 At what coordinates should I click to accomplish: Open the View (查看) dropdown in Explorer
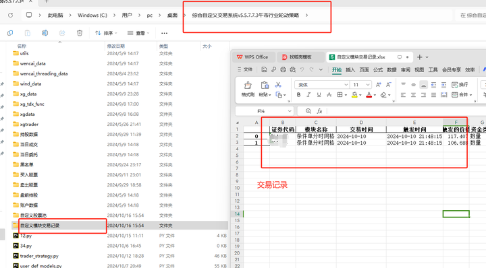[x=138, y=33]
